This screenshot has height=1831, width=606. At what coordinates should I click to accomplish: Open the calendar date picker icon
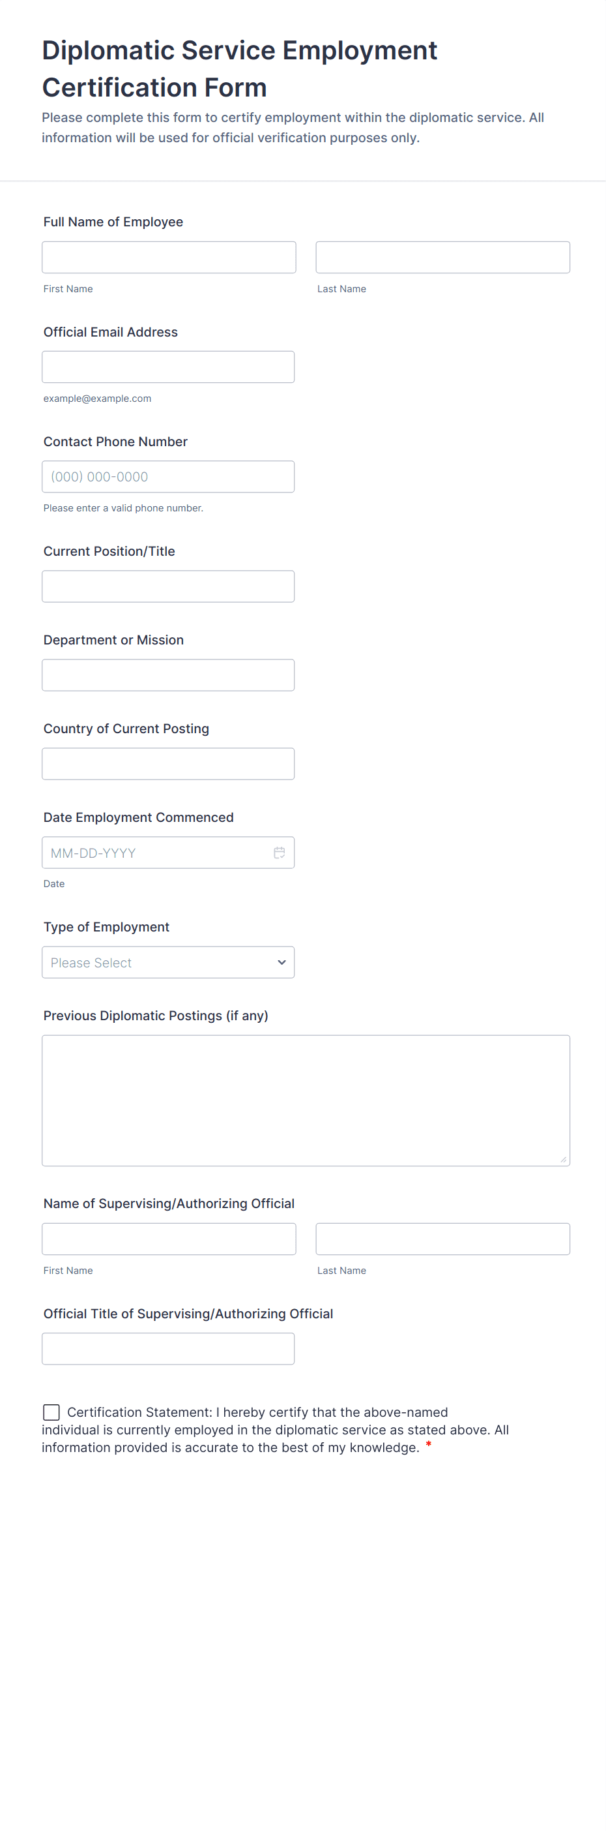(x=279, y=853)
